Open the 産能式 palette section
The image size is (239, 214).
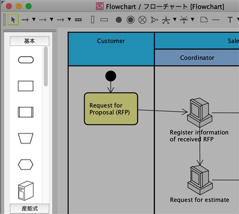coord(29,208)
